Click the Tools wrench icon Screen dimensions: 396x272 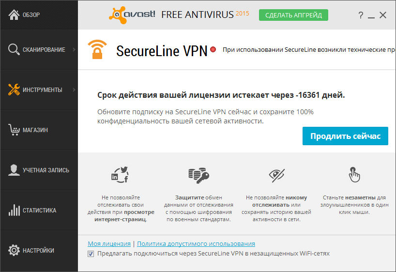click(x=14, y=90)
